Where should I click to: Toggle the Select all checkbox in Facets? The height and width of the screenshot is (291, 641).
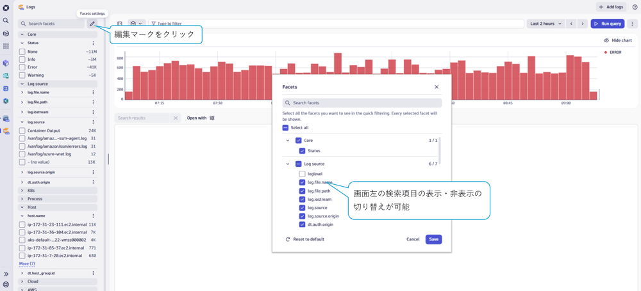[286, 128]
